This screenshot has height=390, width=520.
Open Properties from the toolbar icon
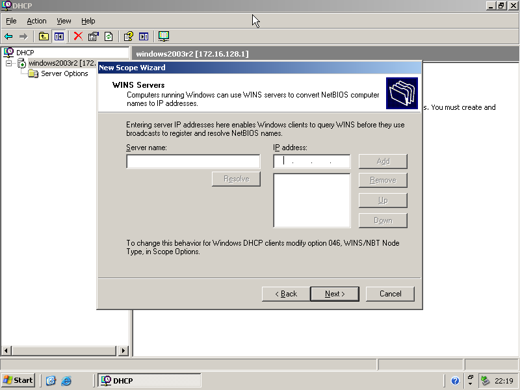(94, 36)
